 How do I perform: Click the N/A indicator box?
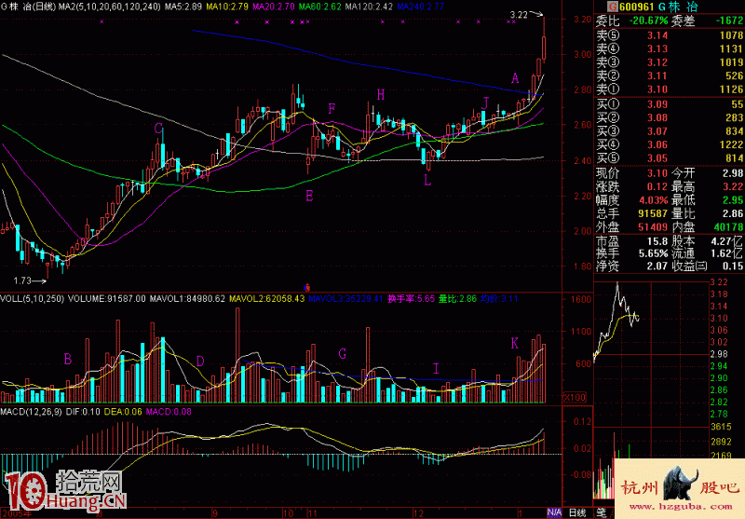point(554,512)
